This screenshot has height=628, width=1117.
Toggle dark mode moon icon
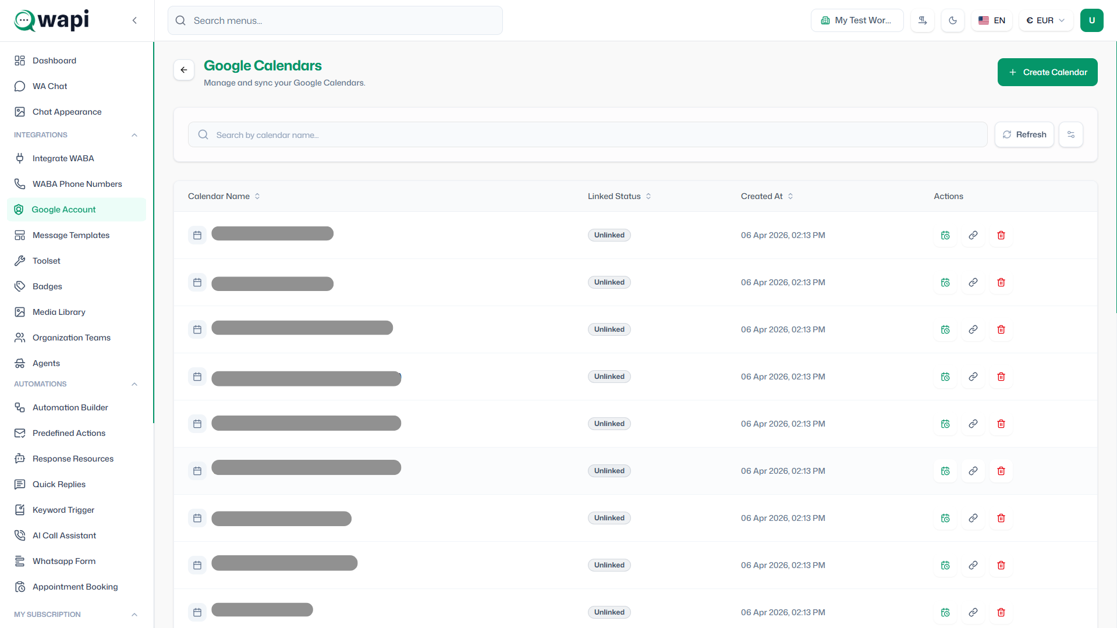[x=953, y=20]
